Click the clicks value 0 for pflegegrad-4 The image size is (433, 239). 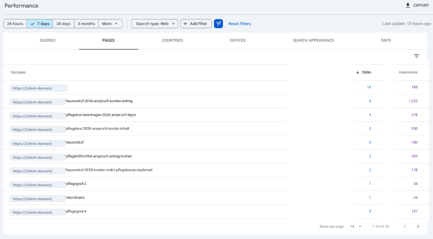370,211
